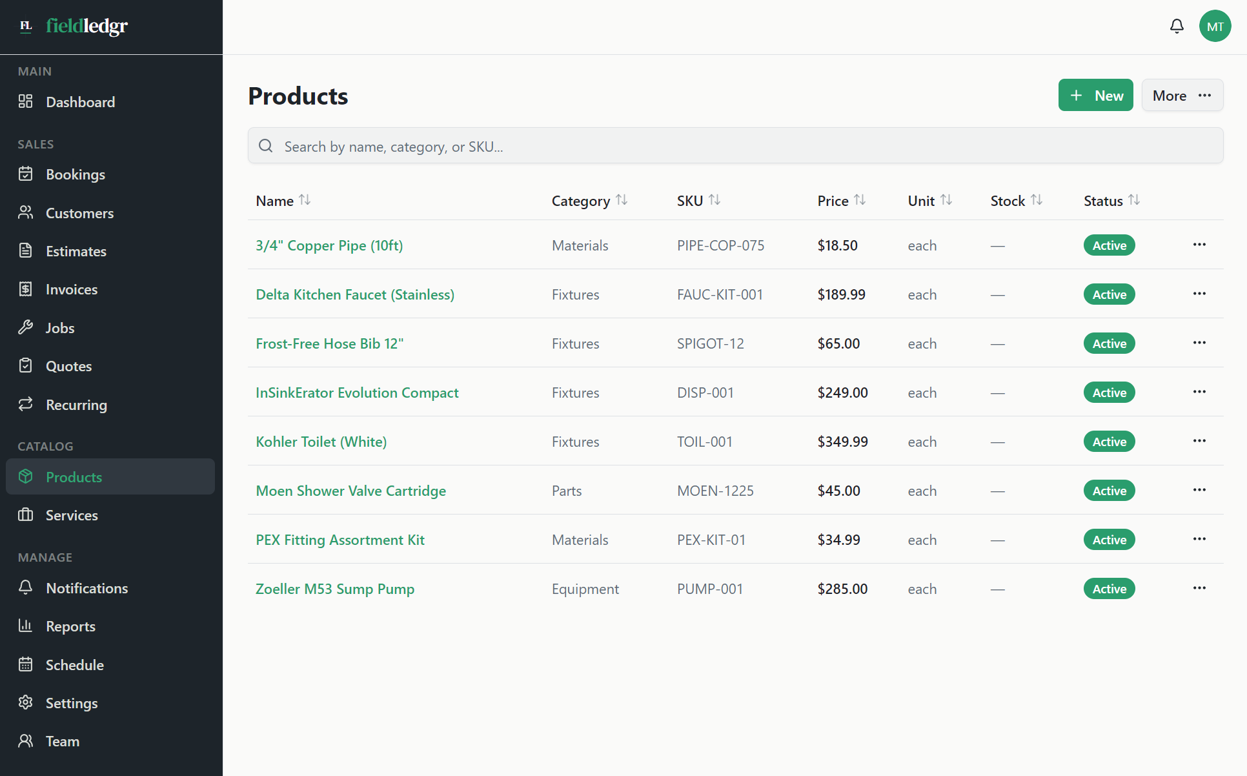This screenshot has height=776, width=1247.
Task: Open the row menu for Kohler Toilet (White)
Action: 1199,441
